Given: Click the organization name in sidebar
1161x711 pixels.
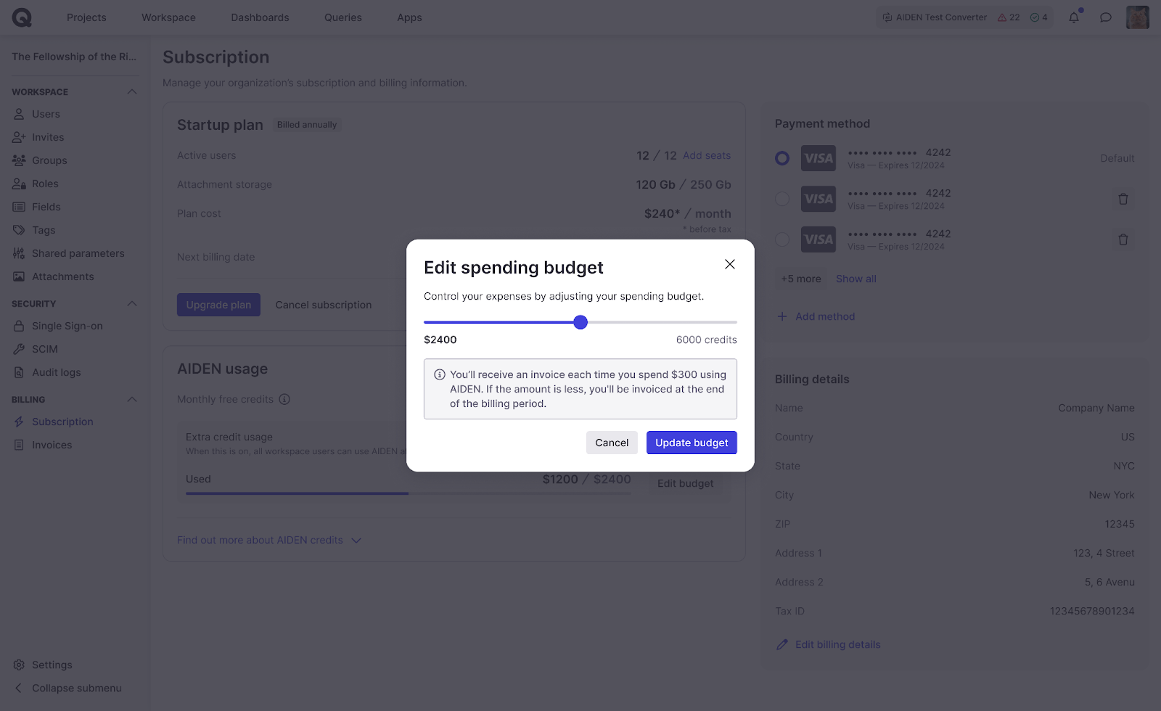Looking at the screenshot, I should point(74,57).
